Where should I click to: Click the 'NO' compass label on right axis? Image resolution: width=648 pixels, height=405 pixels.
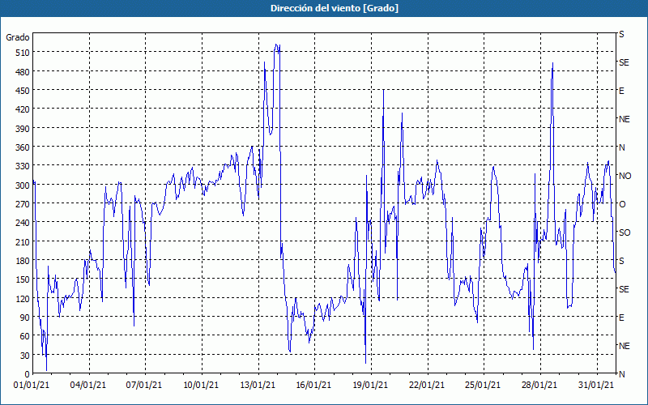625,176
